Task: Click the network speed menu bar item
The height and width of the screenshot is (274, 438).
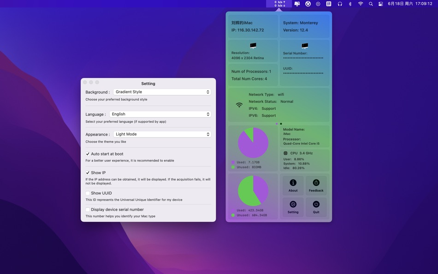Action: (x=279, y=4)
